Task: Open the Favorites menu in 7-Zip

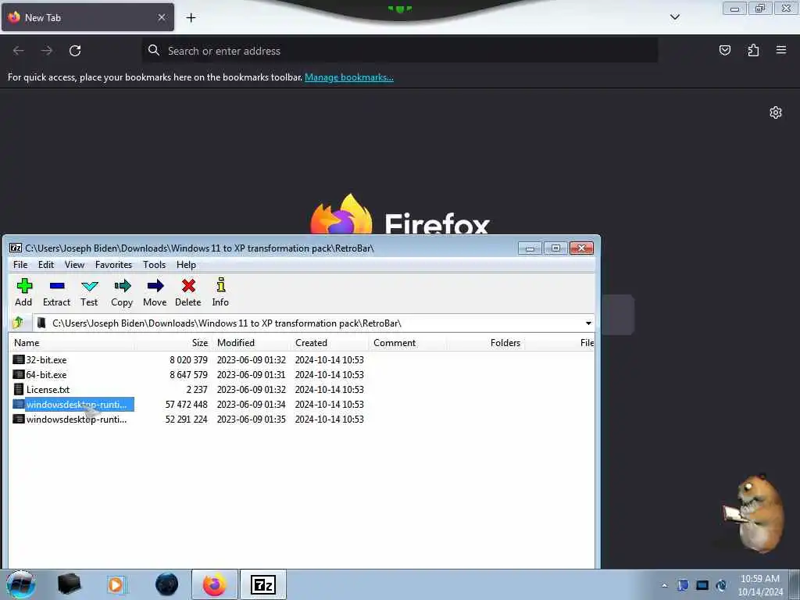Action: (x=114, y=265)
